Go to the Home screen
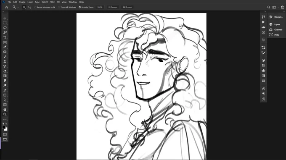 (7, 7)
